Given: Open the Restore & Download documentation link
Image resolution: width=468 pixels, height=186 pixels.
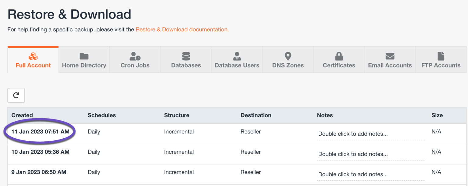Looking at the screenshot, I should tap(182, 29).
